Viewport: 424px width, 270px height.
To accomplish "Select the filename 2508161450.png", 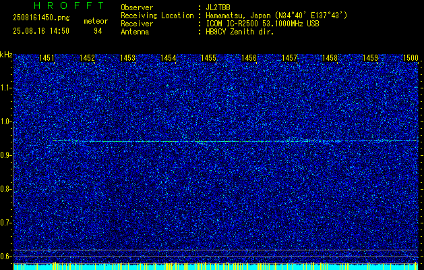I will click(x=41, y=18).
